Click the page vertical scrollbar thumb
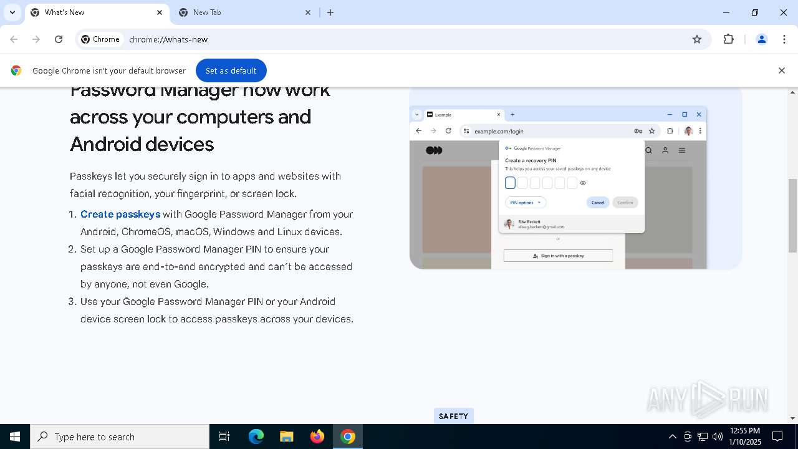Viewport: 798px width, 449px height. coord(793,215)
